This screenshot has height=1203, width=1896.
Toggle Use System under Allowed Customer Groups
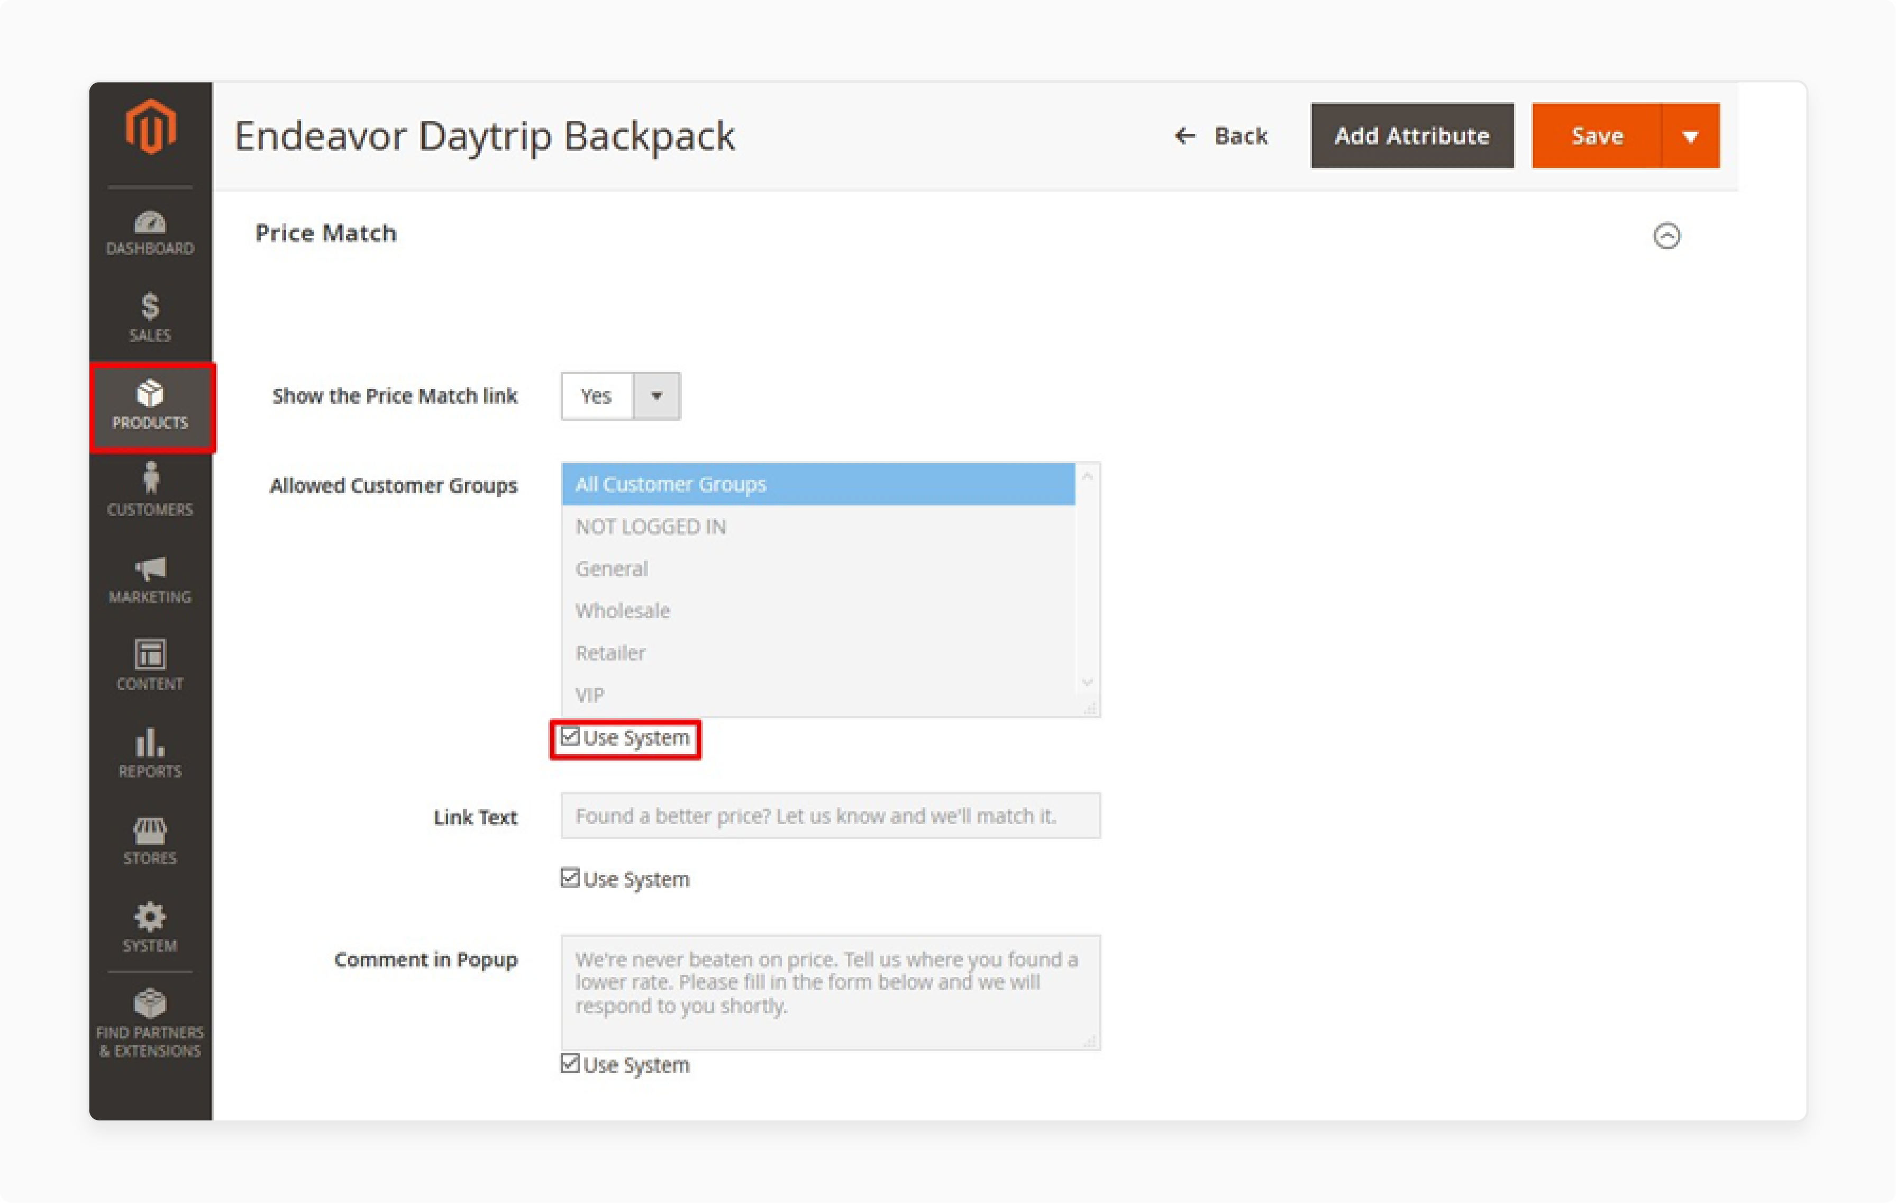(570, 737)
